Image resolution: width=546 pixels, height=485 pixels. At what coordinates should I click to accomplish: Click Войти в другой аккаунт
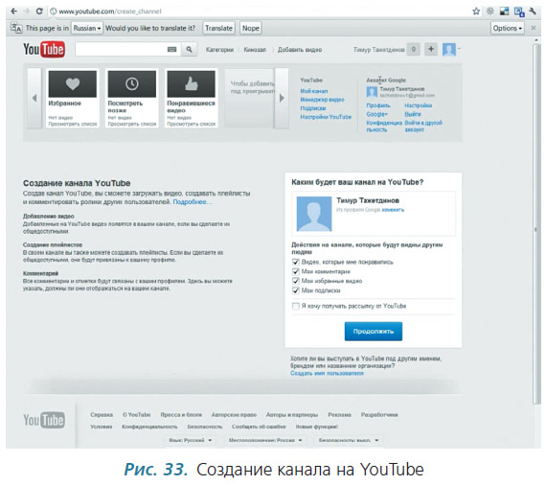pyautogui.click(x=423, y=127)
